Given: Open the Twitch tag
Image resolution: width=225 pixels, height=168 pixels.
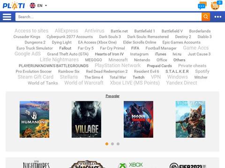Looking at the screenshot, I should tap(138, 77).
